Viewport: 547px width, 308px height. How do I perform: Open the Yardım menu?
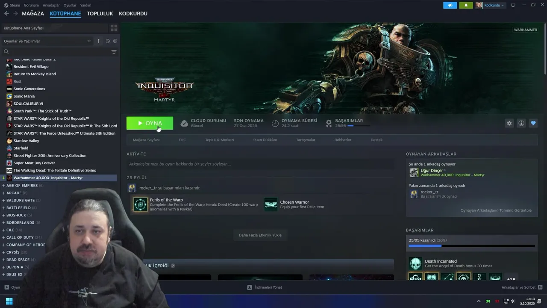pyautogui.click(x=85, y=5)
